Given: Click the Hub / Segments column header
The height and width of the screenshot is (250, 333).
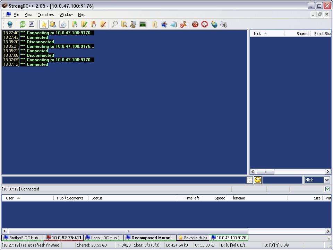Looking at the screenshot, I should [71, 198].
